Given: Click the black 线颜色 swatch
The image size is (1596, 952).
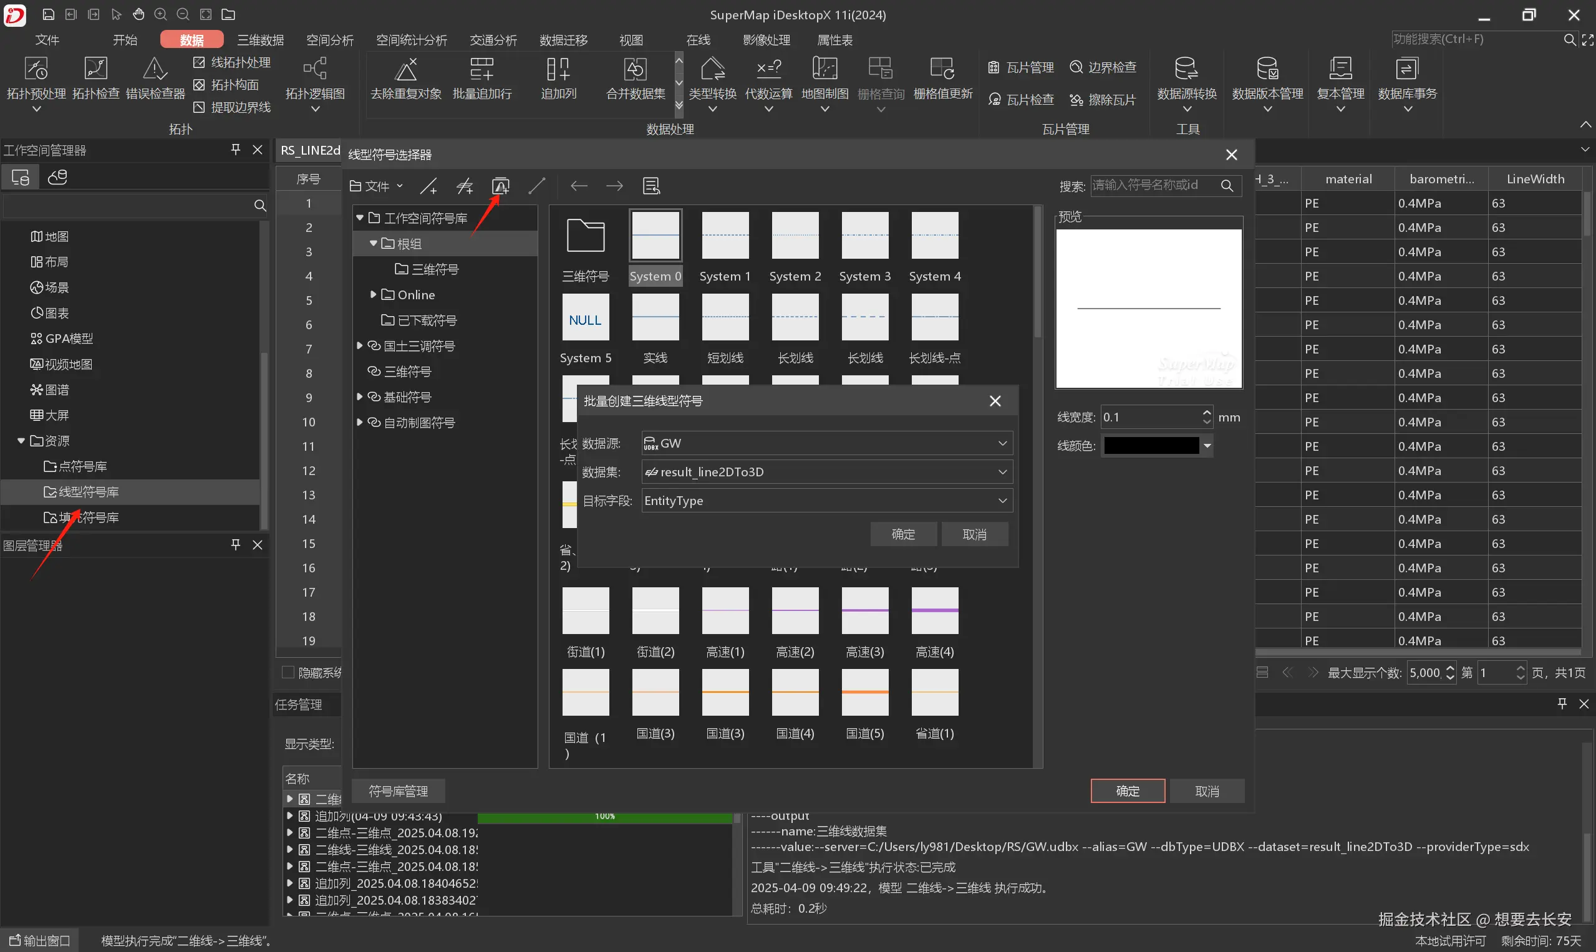Looking at the screenshot, I should coord(1151,446).
